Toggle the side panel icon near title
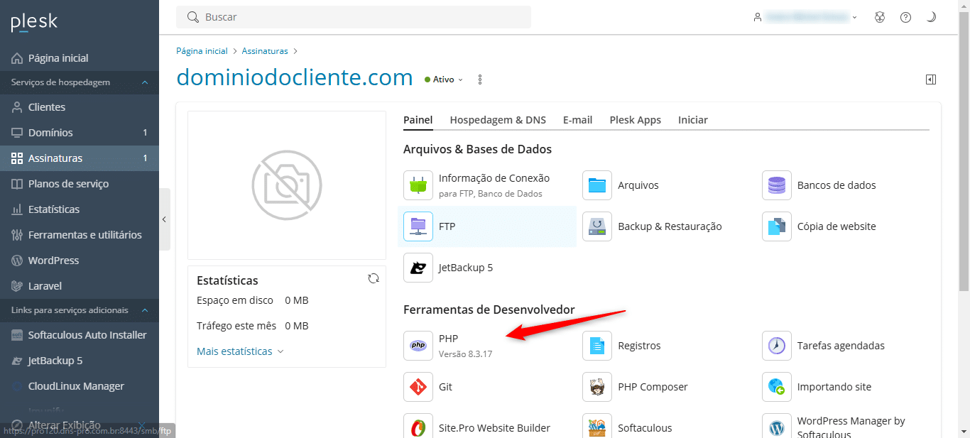 [x=931, y=80]
